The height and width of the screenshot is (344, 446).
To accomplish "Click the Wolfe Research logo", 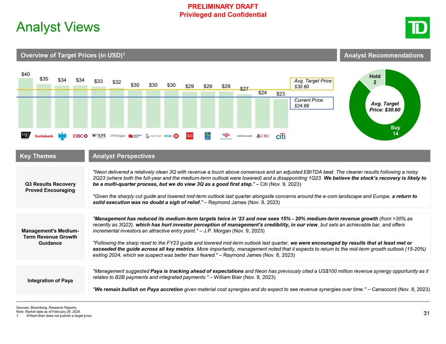I will click(99, 136).
